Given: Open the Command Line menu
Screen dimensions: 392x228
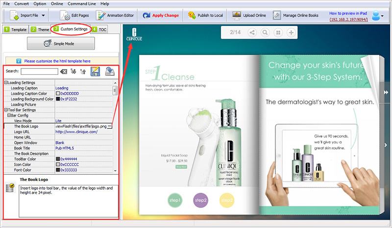Looking at the screenshot, I should (x=82, y=4).
